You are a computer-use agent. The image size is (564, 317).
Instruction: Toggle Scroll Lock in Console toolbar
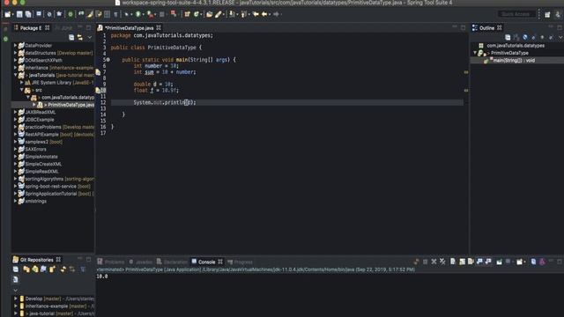pos(462,262)
